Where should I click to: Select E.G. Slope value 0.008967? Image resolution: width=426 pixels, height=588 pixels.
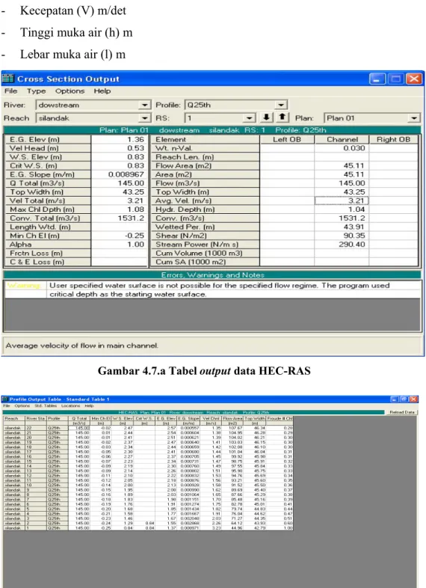pyautogui.click(x=120, y=174)
